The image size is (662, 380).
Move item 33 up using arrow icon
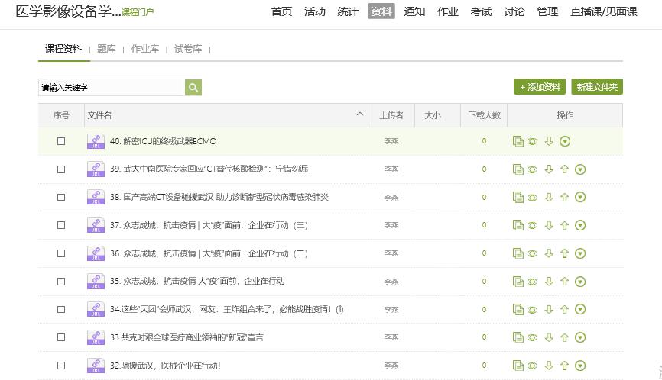pos(564,337)
